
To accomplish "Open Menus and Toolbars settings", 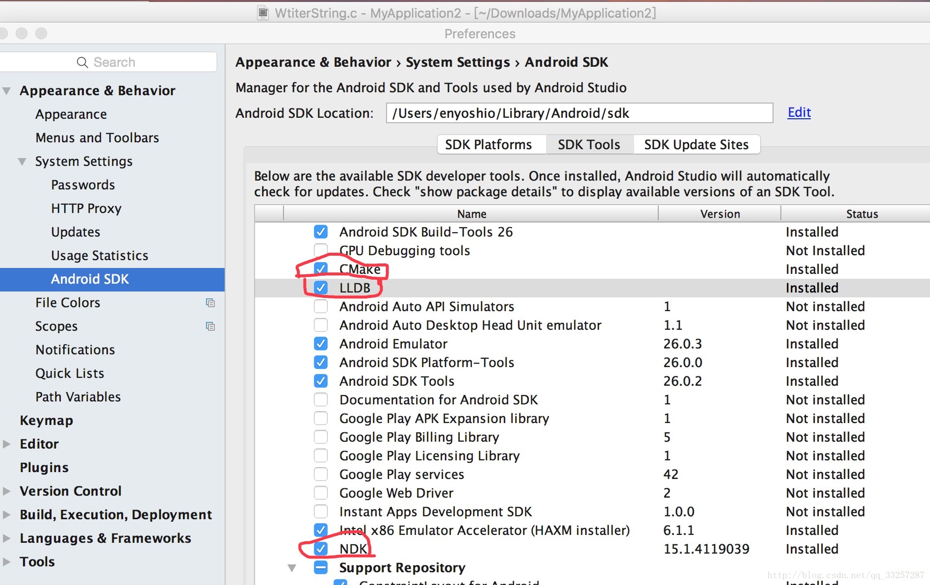I will [x=97, y=138].
